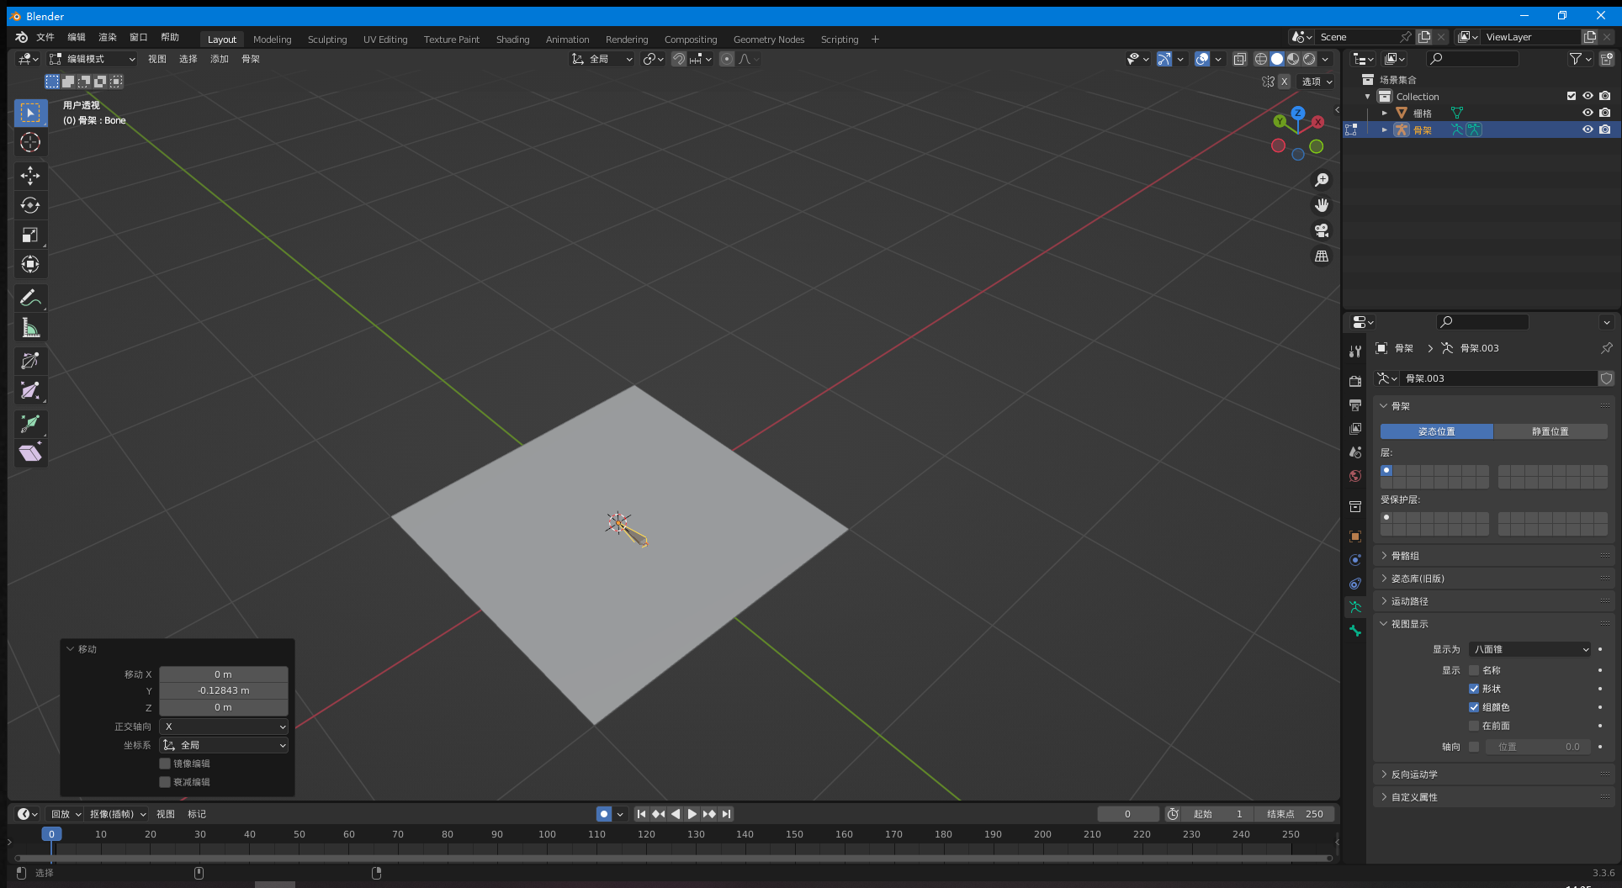Activate the 3D Cursor tool
Viewport: 1622px width, 888px height.
[x=30, y=142]
